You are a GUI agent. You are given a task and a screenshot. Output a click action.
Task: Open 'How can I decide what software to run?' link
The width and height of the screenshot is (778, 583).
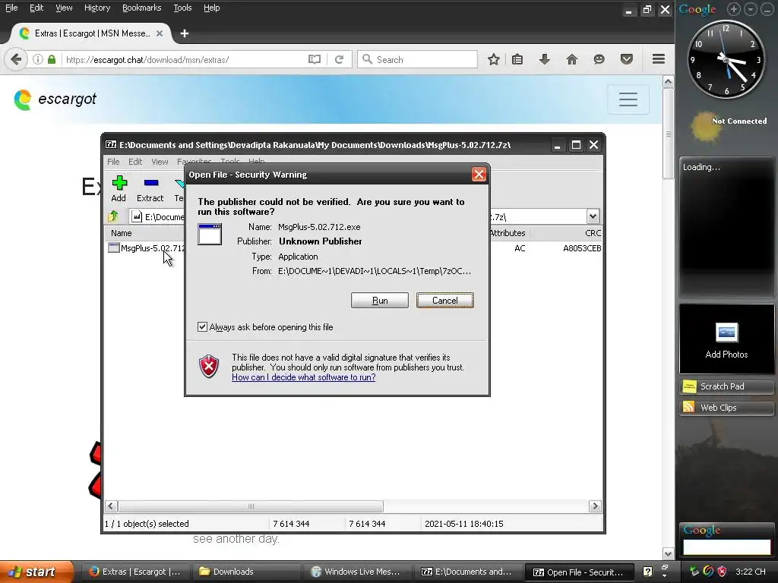[x=304, y=377]
